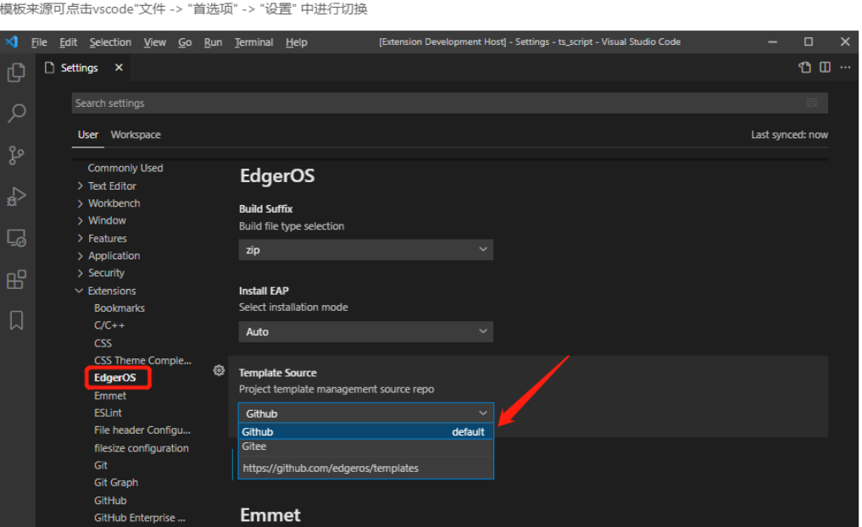This screenshot has height=527, width=862.
Task: Click the Settings tab file icon
Action: point(49,68)
